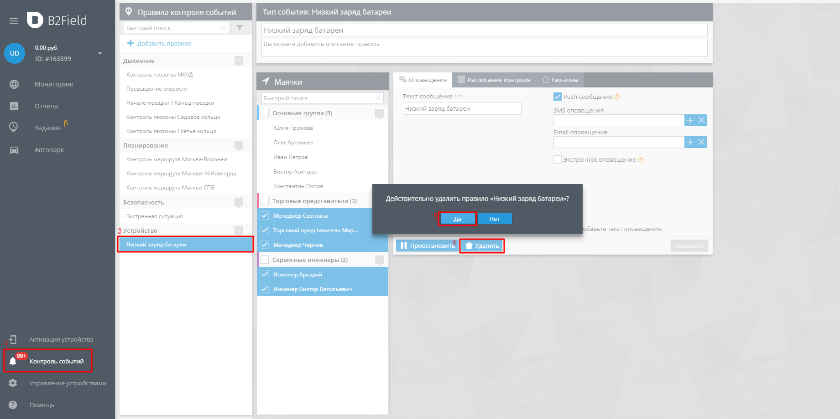Show help for Push-сообщения
This screenshot has height=419, width=840.
[x=617, y=97]
